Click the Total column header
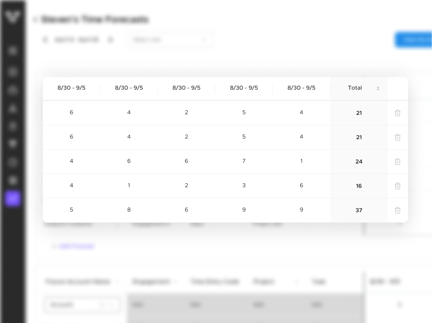 click(x=355, y=88)
